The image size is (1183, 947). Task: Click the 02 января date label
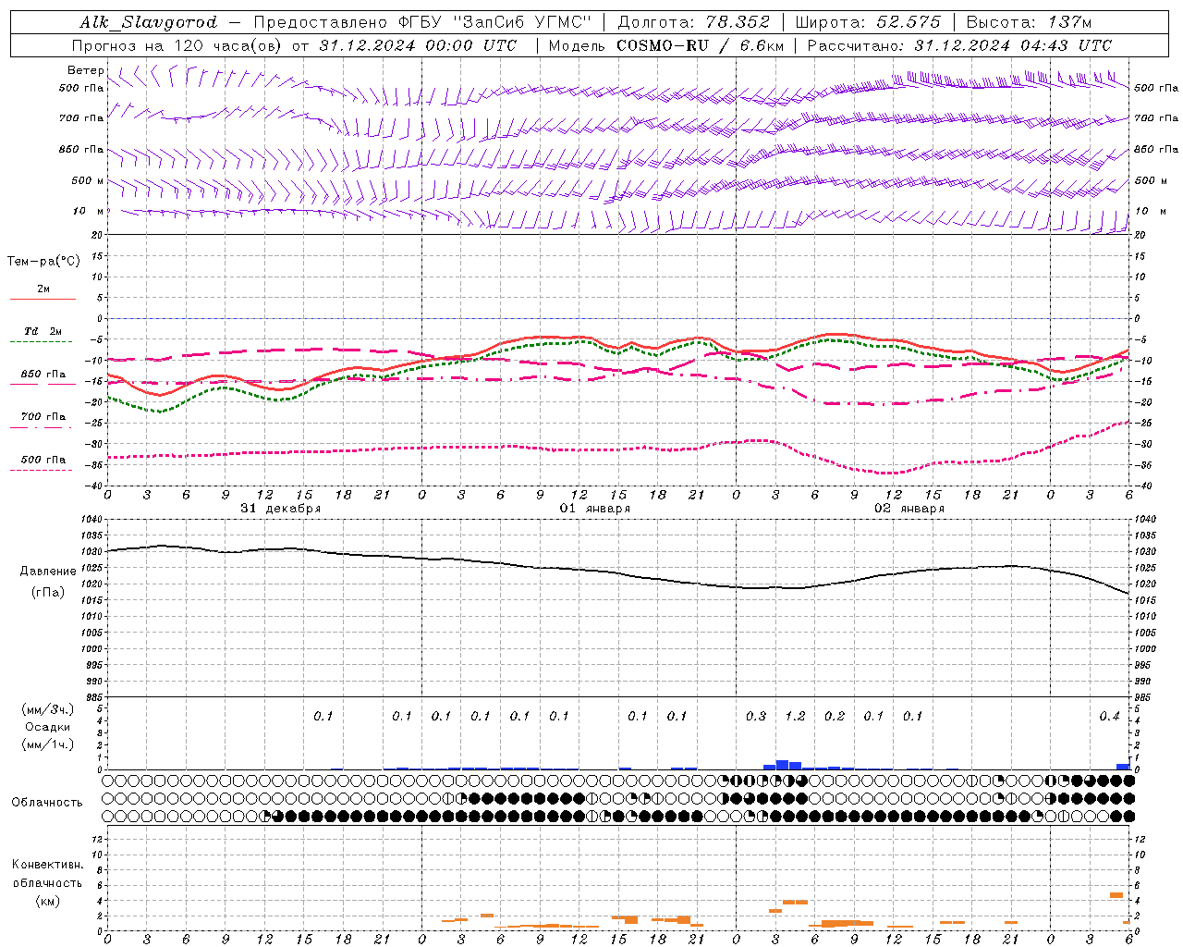click(x=909, y=509)
